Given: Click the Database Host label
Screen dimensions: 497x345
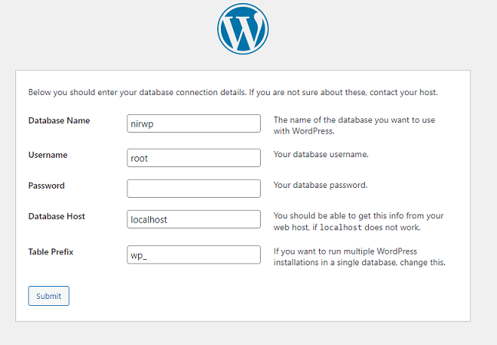Looking at the screenshot, I should (x=57, y=216).
